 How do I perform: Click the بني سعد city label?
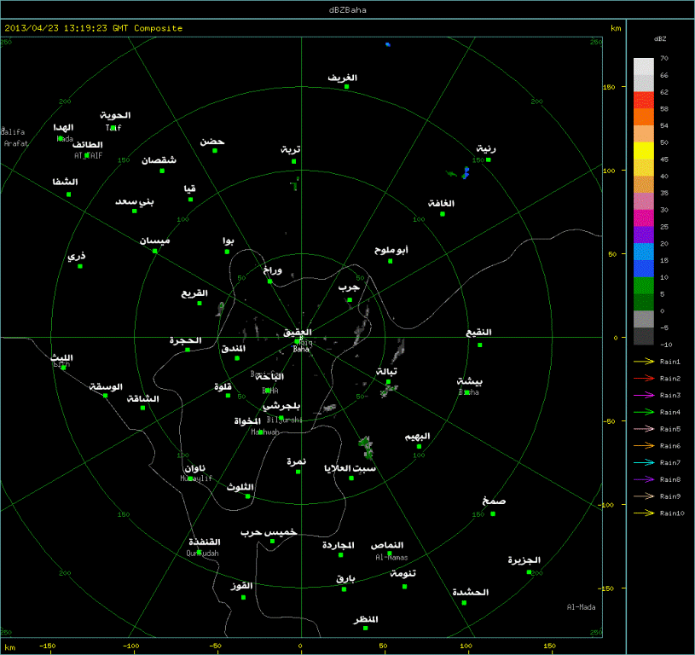135,202
